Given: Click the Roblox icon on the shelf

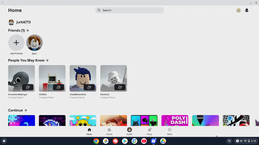Looking at the screenshot, I should tap(153, 141).
